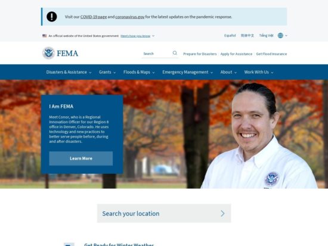Click the Learn More button
The image size is (328, 246).
coord(81,158)
